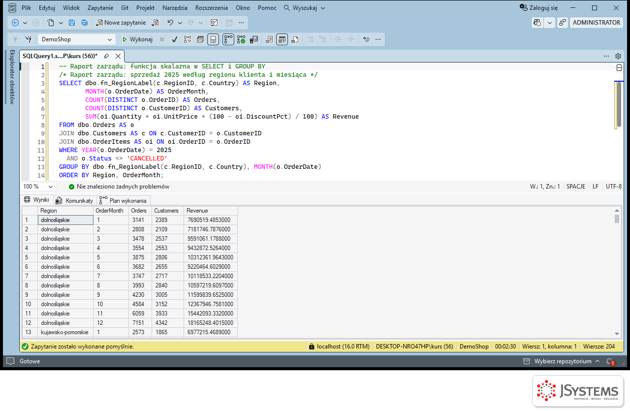Open the notifications bell in status bar

click(610, 361)
